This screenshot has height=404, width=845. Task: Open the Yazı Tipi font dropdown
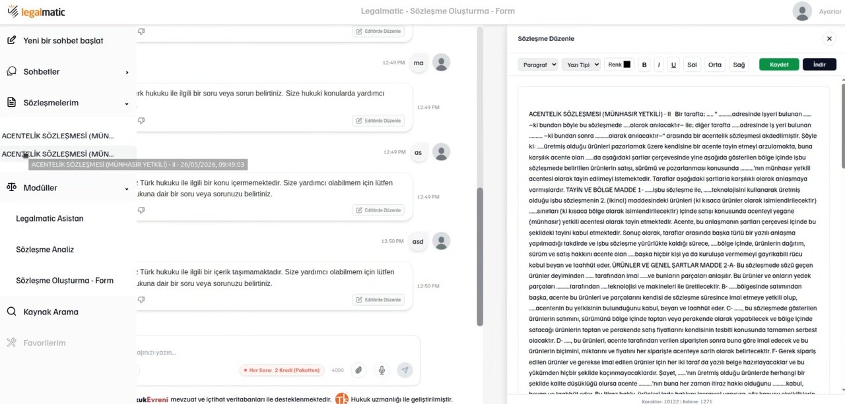[581, 65]
